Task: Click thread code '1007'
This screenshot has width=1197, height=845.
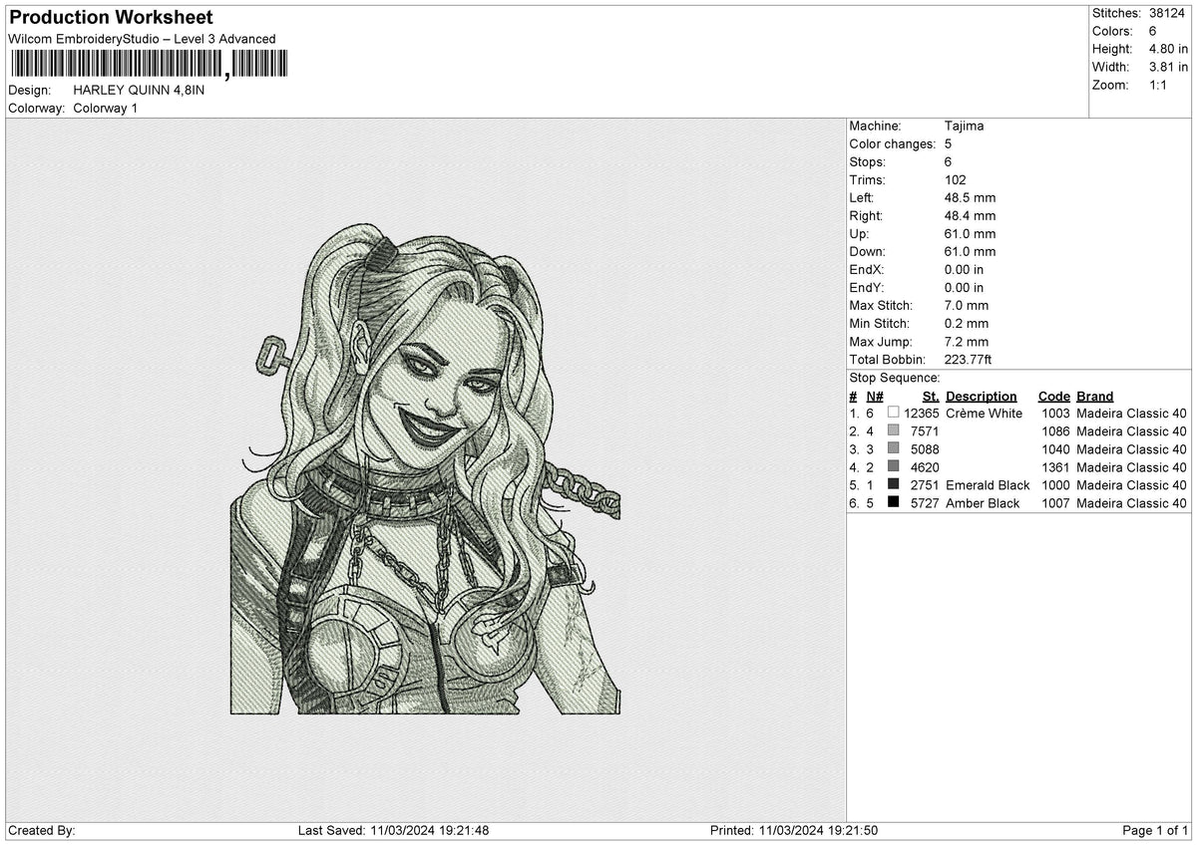Action: [1055, 502]
